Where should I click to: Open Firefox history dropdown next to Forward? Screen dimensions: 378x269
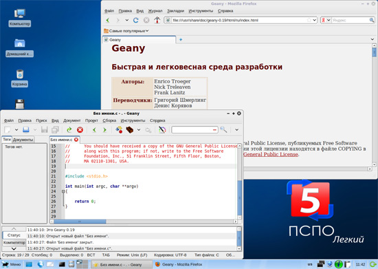coord(127,20)
